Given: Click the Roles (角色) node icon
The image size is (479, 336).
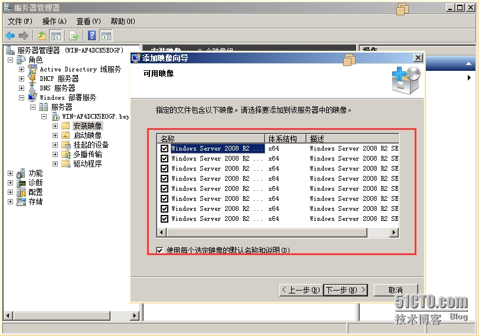Looking at the screenshot, I should pyautogui.click(x=21, y=60).
